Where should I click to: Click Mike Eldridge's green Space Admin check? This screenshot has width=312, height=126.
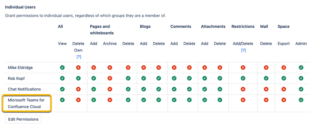[301, 68]
